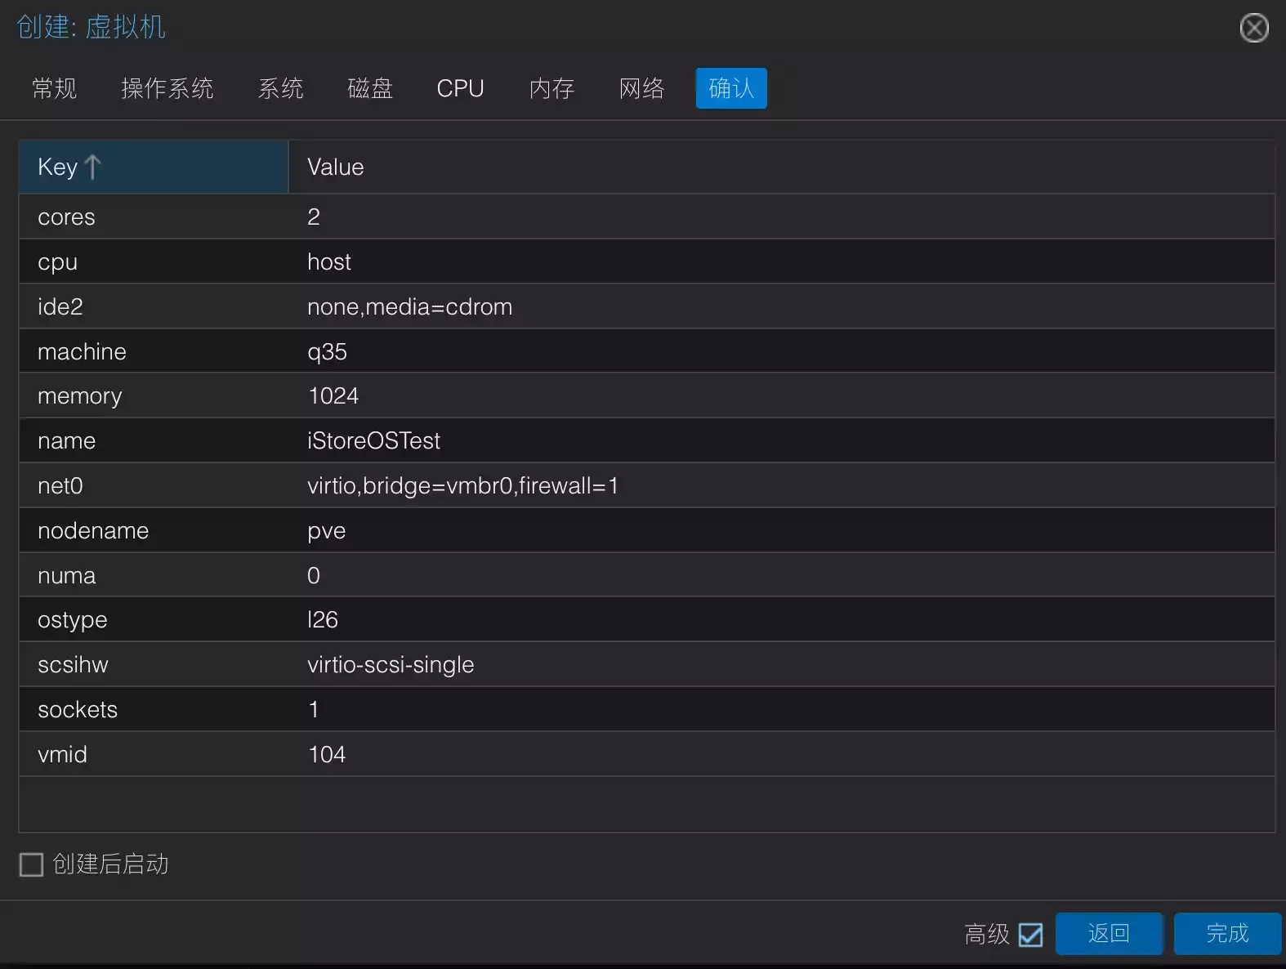Select the name row iStoreOSTest
Image resolution: width=1286 pixels, height=969 pixels.
[x=645, y=440]
